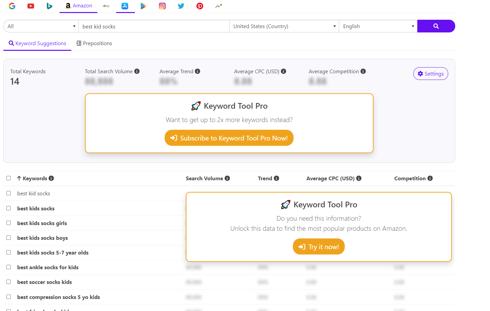This screenshot has width=490, height=311.
Task: Click inside the keyword search field
Action: tap(154, 26)
